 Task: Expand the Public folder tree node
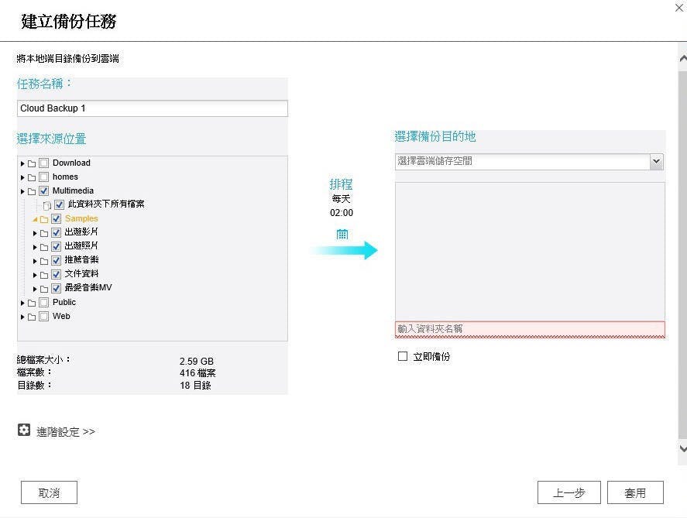(22, 303)
